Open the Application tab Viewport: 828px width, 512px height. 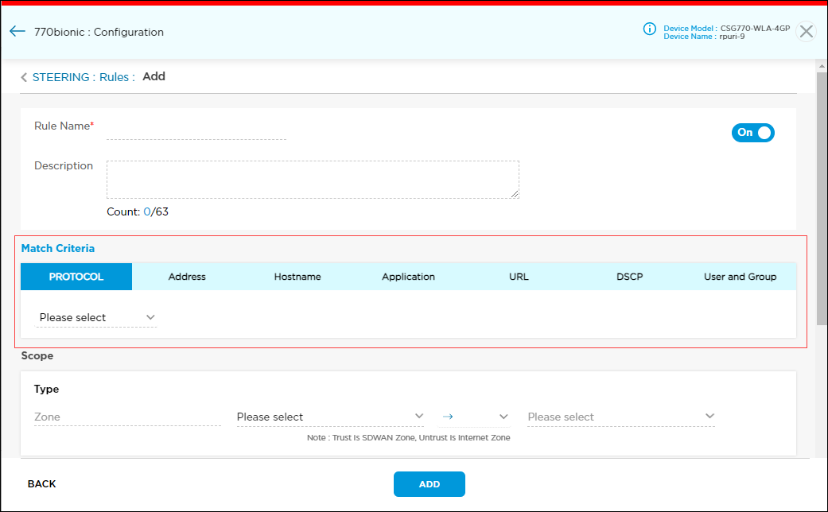click(408, 277)
